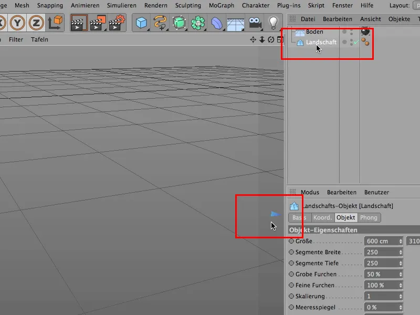Open the Simulieren menu
This screenshot has height=315, width=420.
pos(121,5)
